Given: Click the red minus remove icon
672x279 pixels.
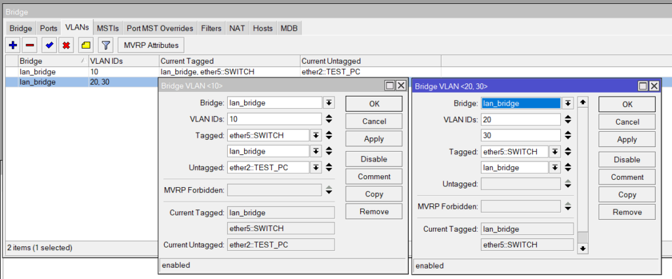Looking at the screenshot, I should pyautogui.click(x=30, y=45).
